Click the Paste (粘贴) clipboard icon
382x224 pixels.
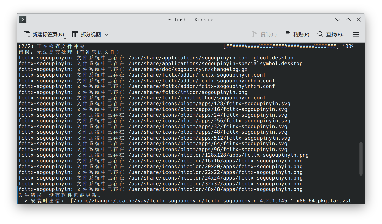pyautogui.click(x=288, y=34)
